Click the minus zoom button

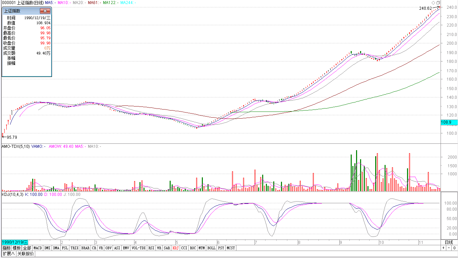[x=449, y=248]
